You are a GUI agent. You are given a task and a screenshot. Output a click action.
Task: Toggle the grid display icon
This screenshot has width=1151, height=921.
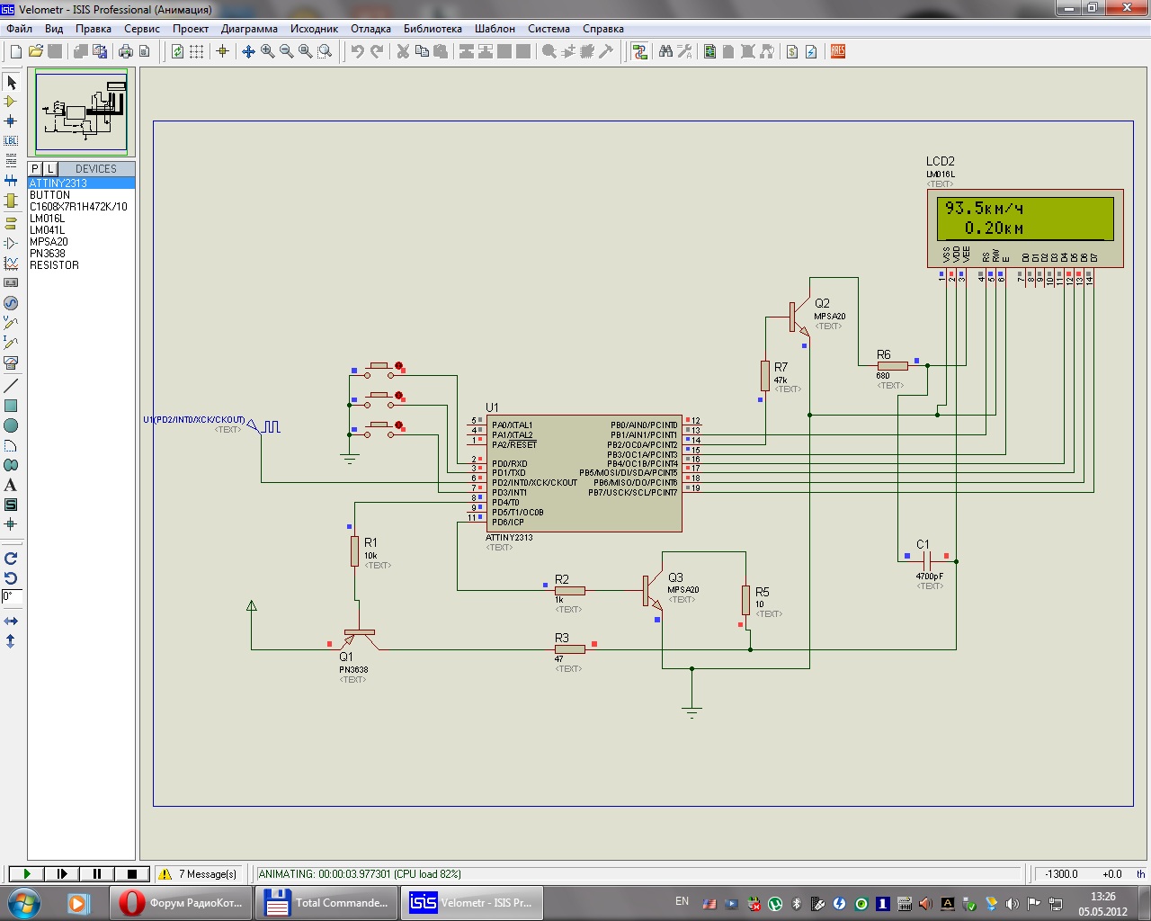pos(196,52)
